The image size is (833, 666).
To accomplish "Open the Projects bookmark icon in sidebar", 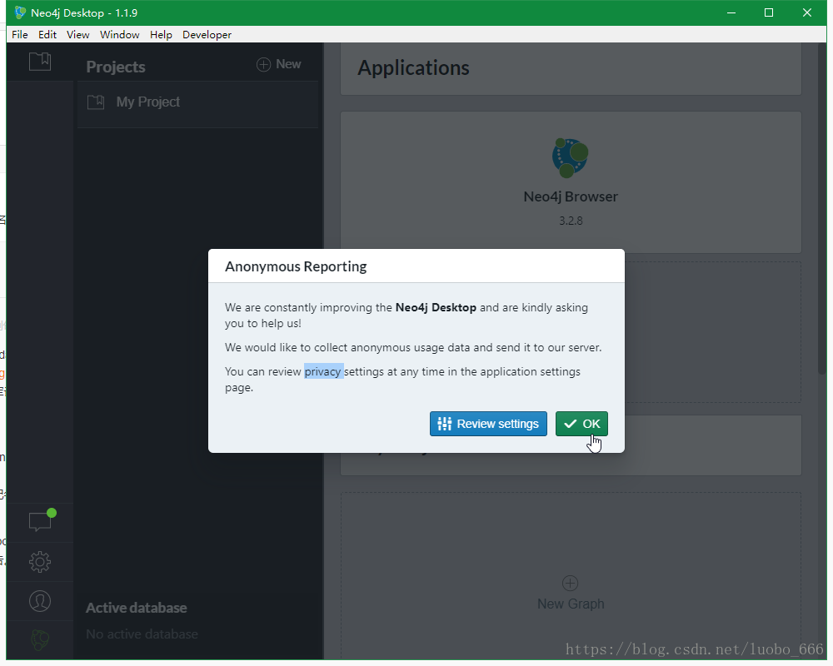I will [x=40, y=62].
